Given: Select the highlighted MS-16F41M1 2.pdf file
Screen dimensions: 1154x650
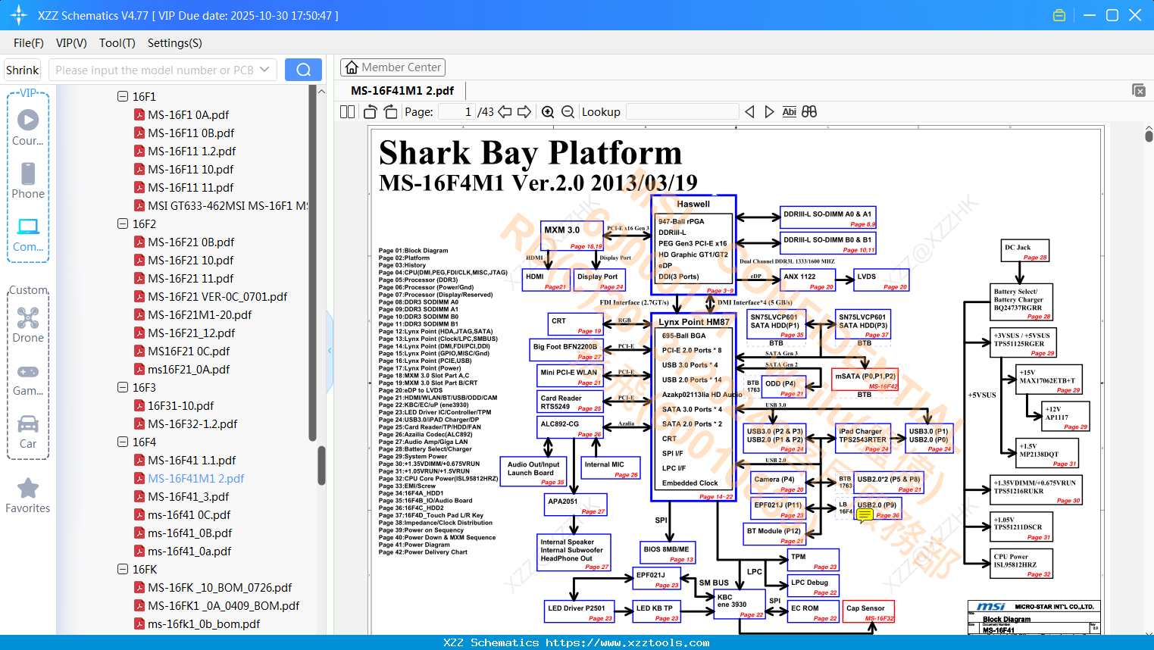Looking at the screenshot, I should pyautogui.click(x=195, y=478).
